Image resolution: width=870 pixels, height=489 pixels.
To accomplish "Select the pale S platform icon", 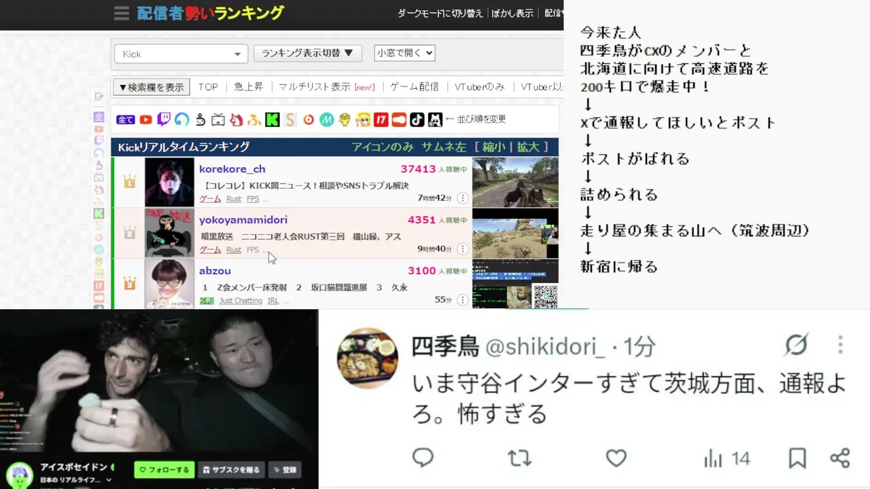I will (290, 120).
